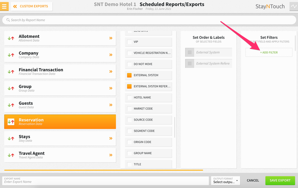Click the Reservation up-down arrows icon
Image resolution: width=298 pixels, height=188 pixels.
[x=11, y=122]
